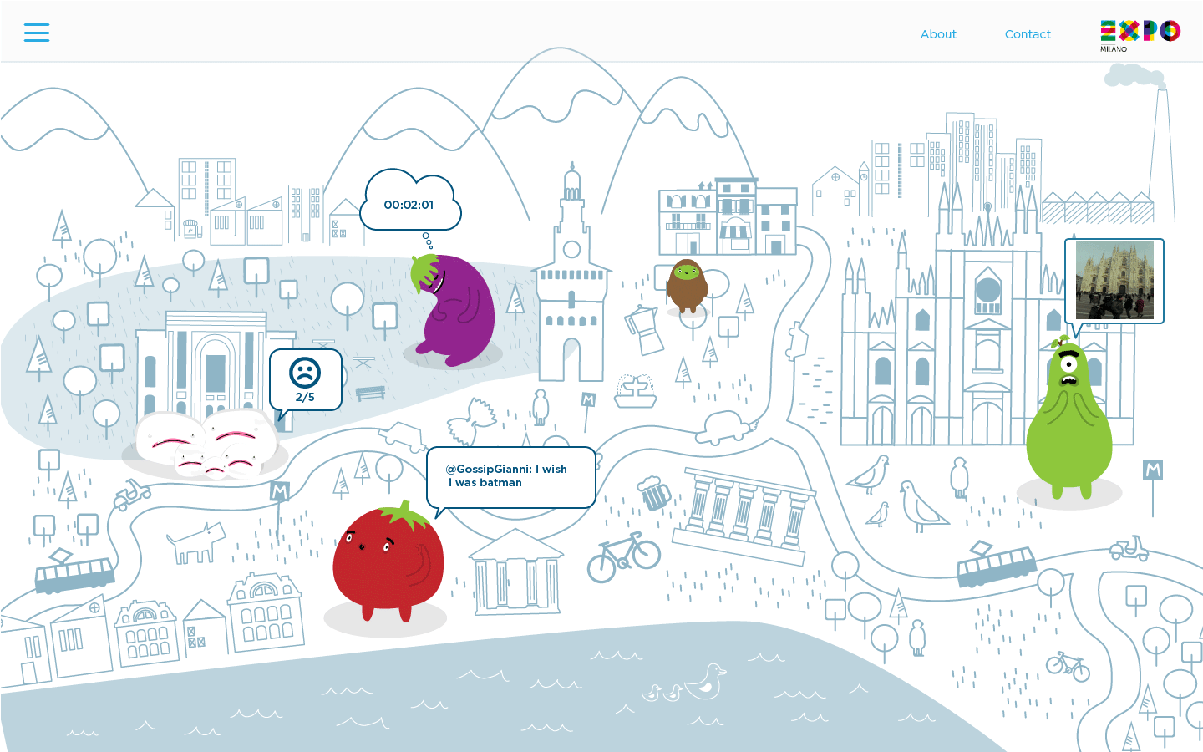Screen dimensions: 1203x752
Task: Click the dog illustration
Action: point(196,542)
